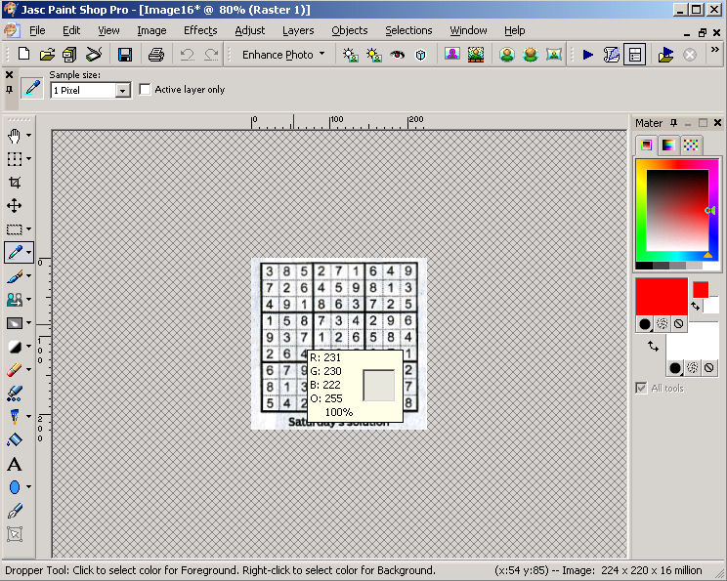Select the Move tool
727x581 pixels.
15,206
